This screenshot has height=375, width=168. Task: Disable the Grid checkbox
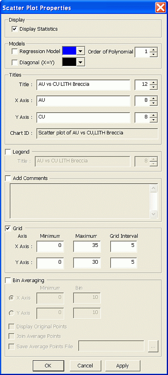[x=8, y=228]
